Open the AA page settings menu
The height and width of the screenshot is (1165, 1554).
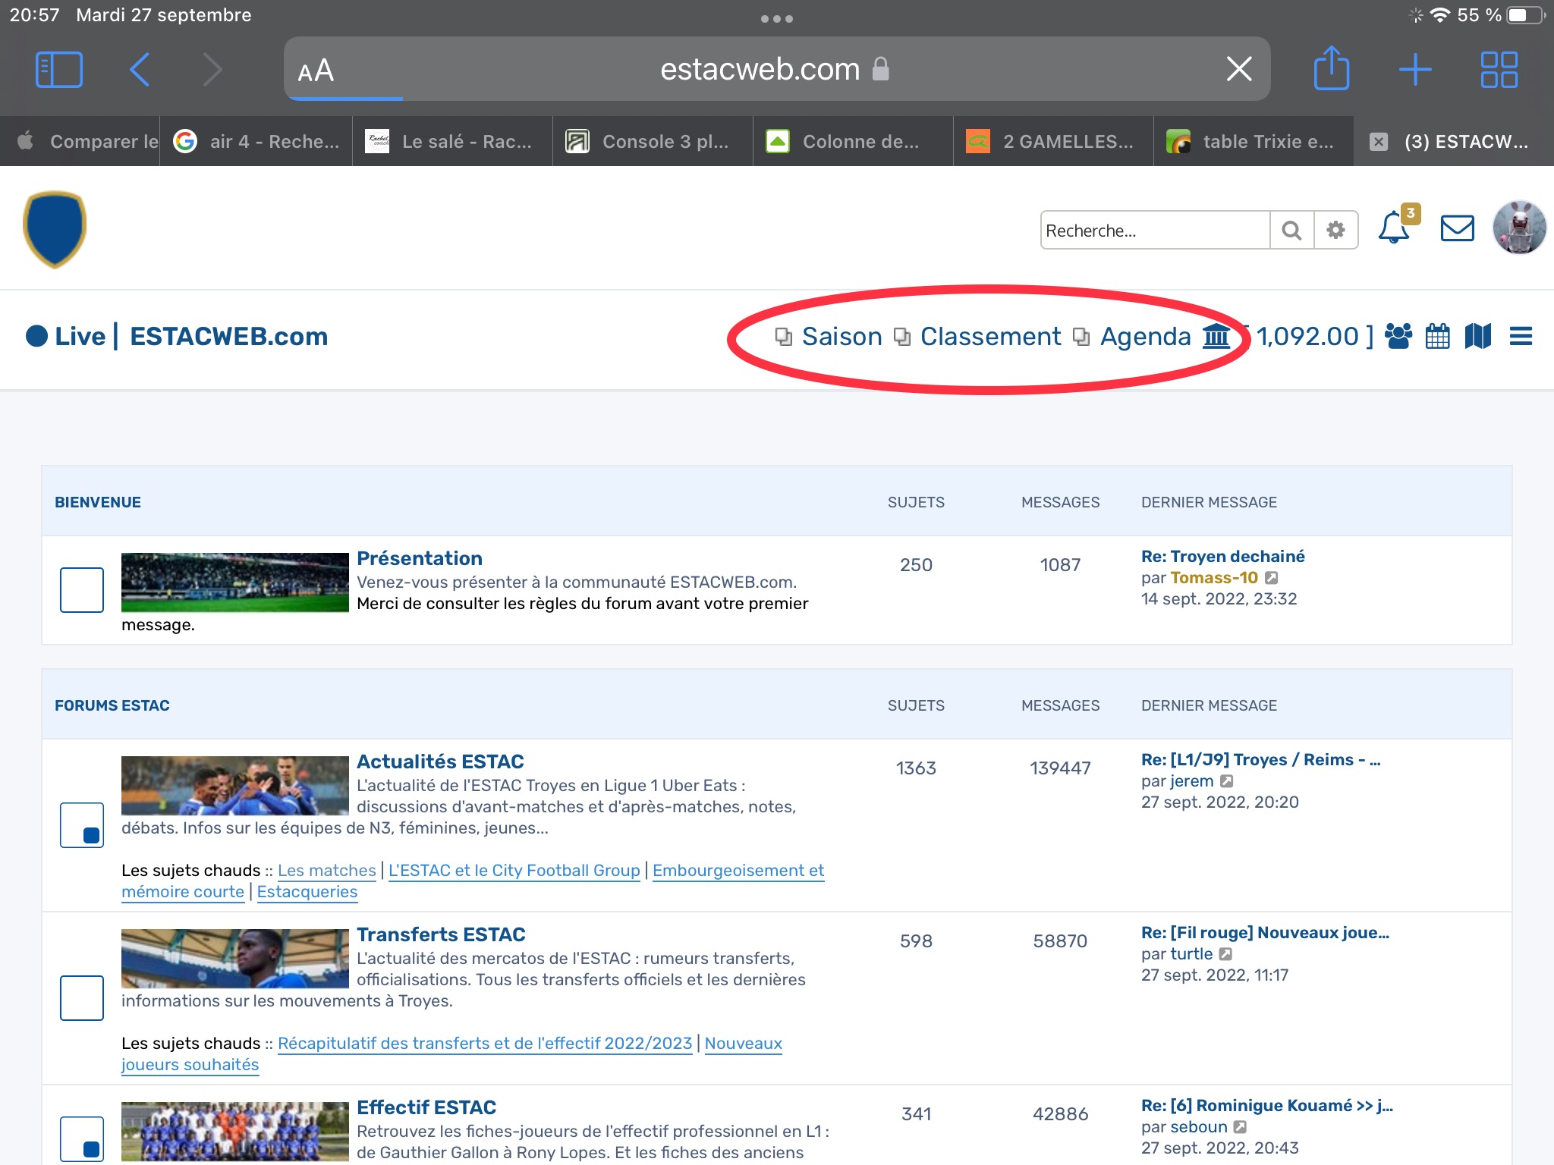tap(316, 71)
